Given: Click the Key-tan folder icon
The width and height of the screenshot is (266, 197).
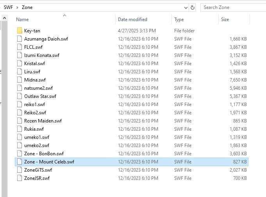Looking at the screenshot, I should (x=20, y=31).
